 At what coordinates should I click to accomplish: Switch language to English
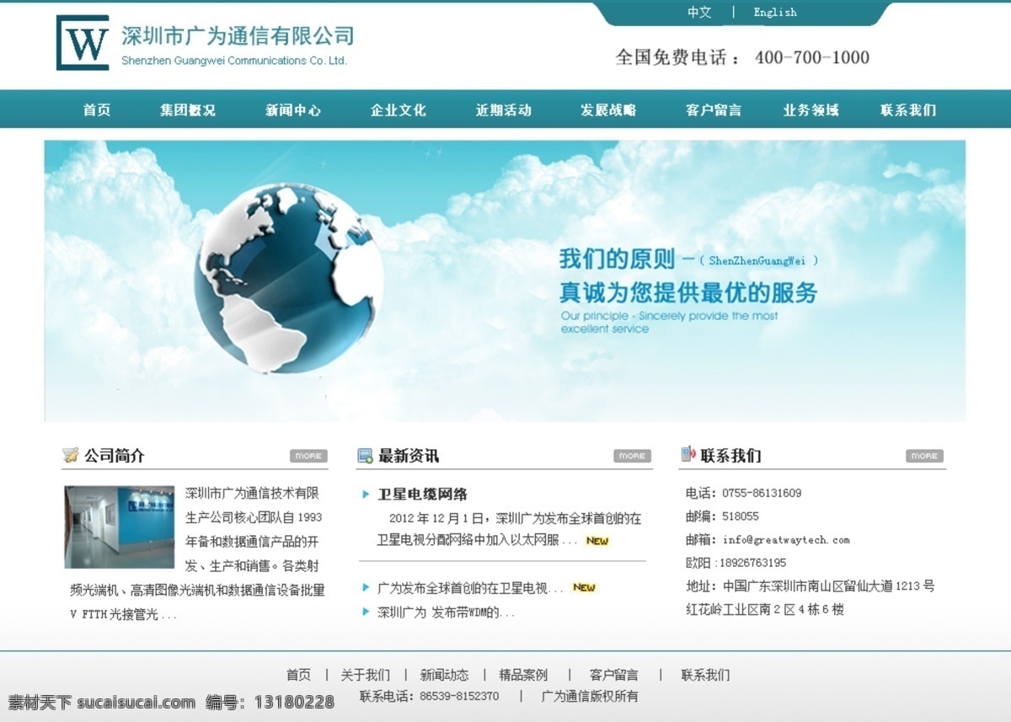775,12
